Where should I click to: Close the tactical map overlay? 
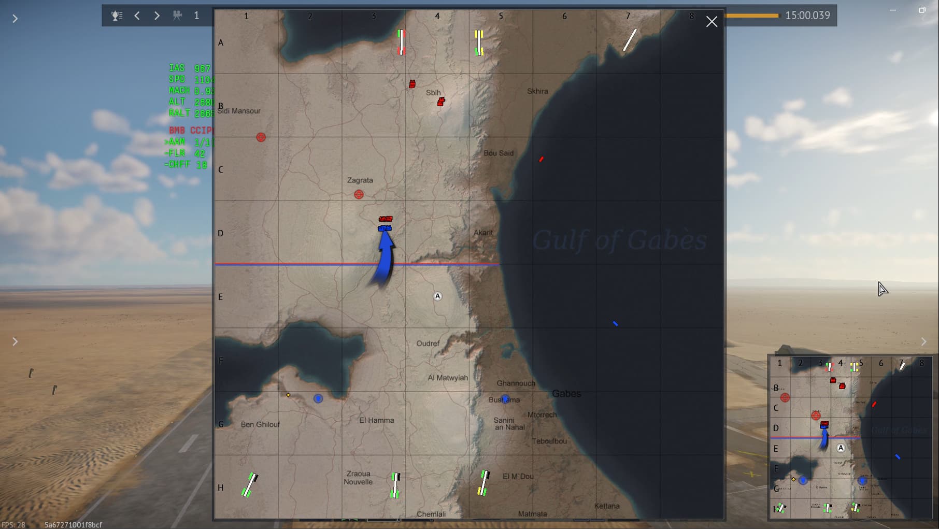click(x=712, y=22)
